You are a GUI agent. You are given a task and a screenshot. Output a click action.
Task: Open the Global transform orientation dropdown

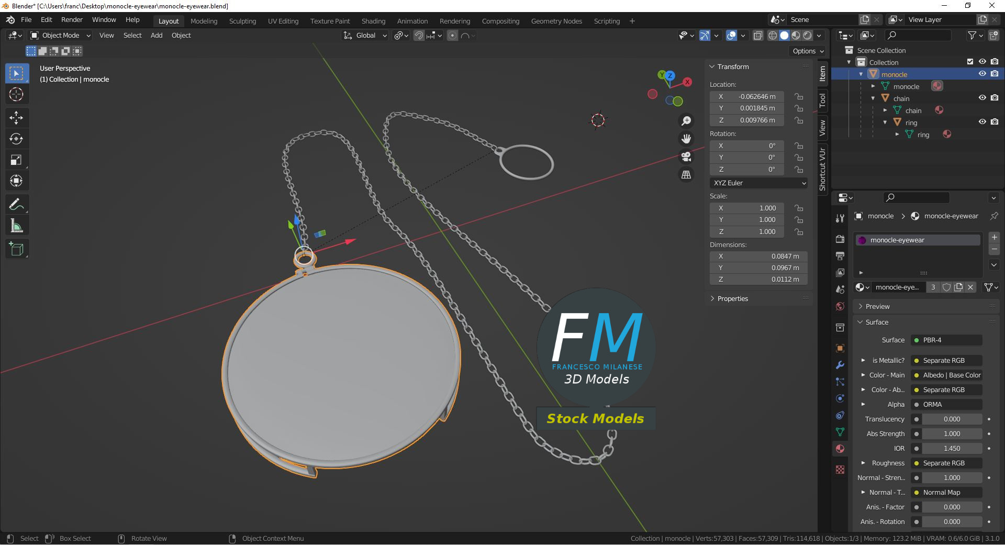(x=365, y=36)
